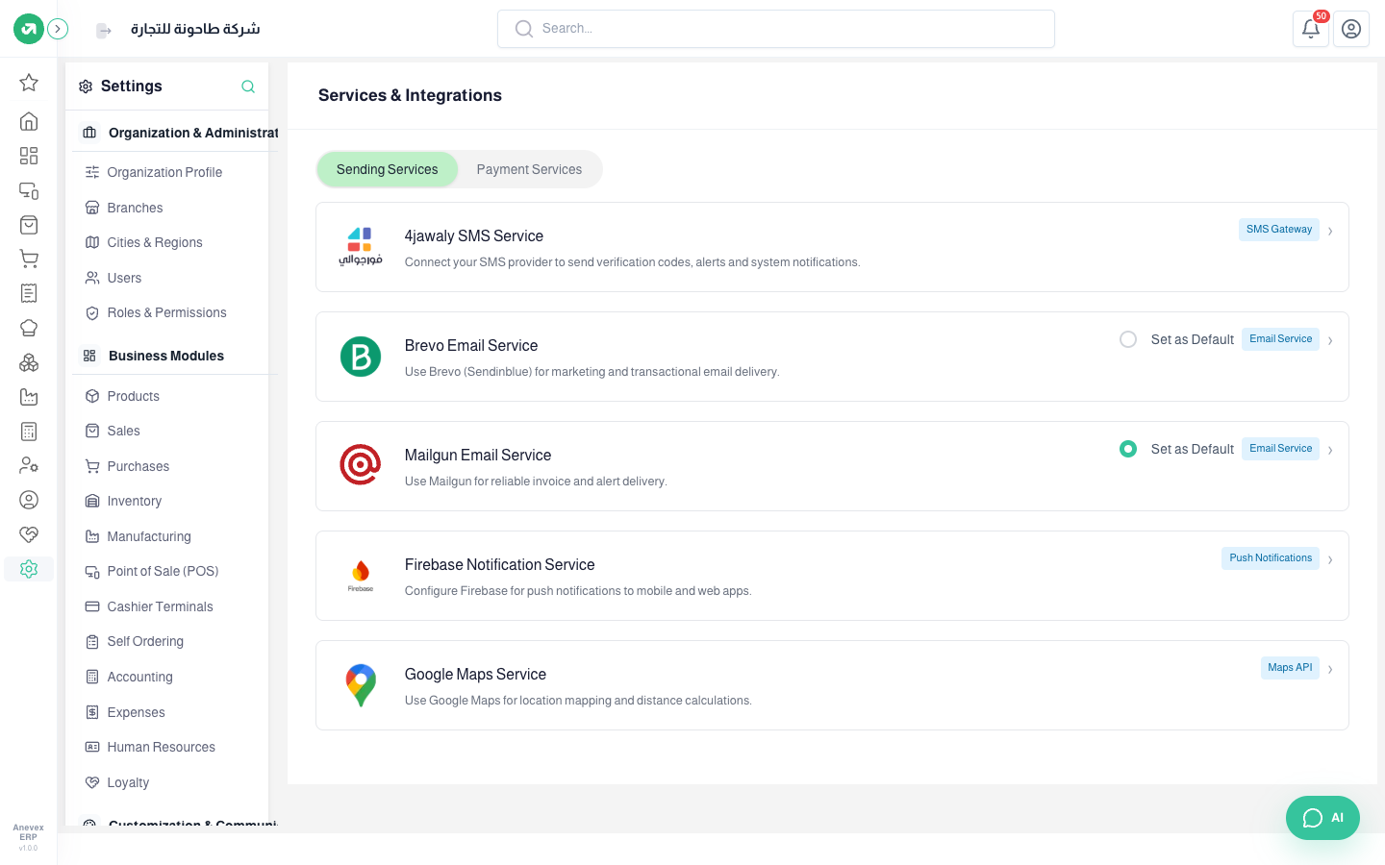Open user settings icon in left rail

point(29,465)
